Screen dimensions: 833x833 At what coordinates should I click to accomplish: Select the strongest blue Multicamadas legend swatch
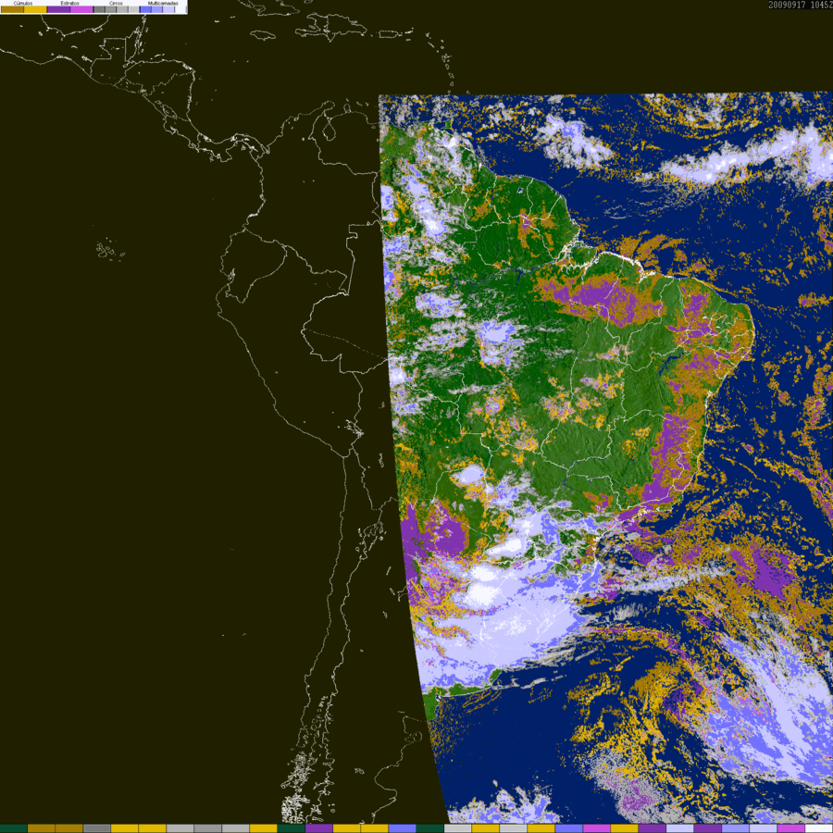click(x=145, y=9)
